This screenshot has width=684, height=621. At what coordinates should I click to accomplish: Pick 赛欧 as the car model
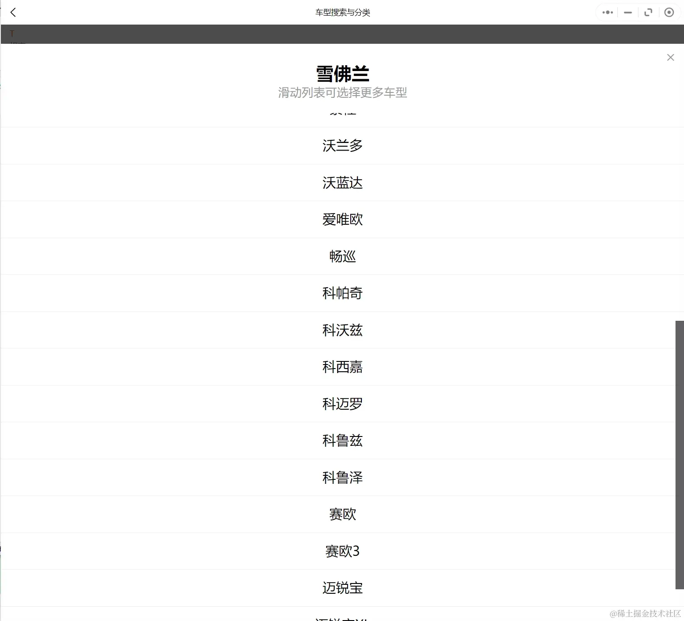coord(342,514)
